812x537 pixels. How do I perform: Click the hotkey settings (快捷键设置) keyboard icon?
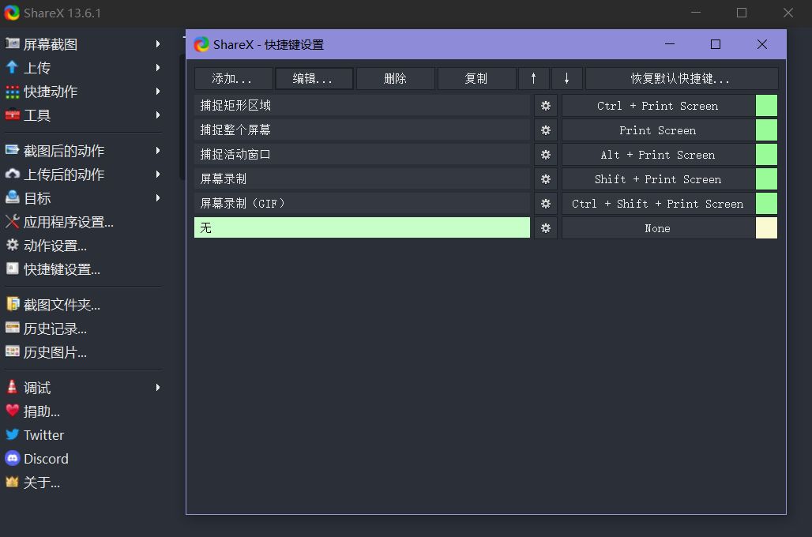click(12, 268)
